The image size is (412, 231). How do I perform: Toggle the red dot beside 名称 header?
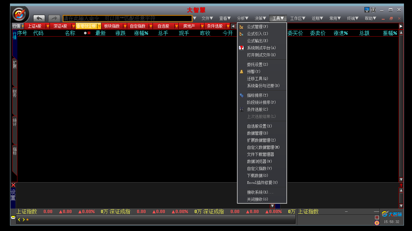[85, 33]
